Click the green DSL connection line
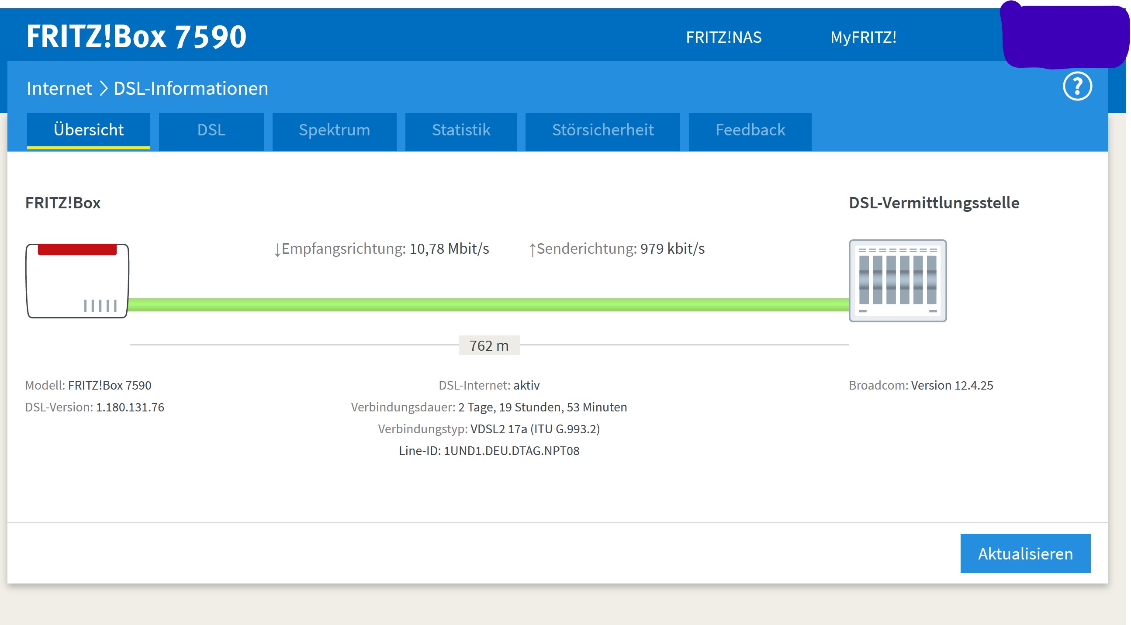Image resolution: width=1131 pixels, height=625 pixels. pos(488,304)
